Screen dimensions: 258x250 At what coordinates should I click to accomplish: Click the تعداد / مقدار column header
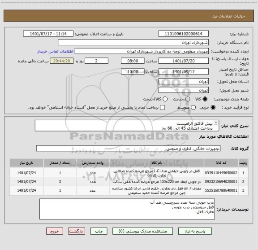[x=60, y=163]
